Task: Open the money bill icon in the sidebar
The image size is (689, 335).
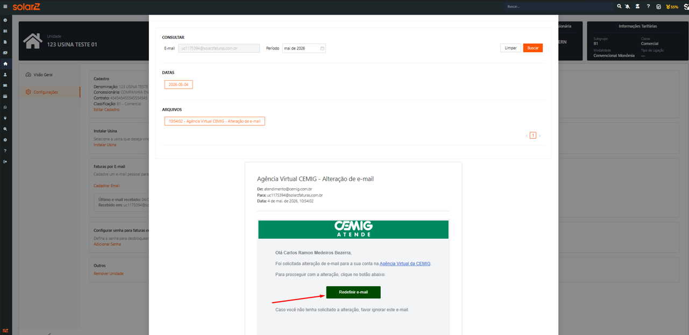Action: [x=5, y=53]
